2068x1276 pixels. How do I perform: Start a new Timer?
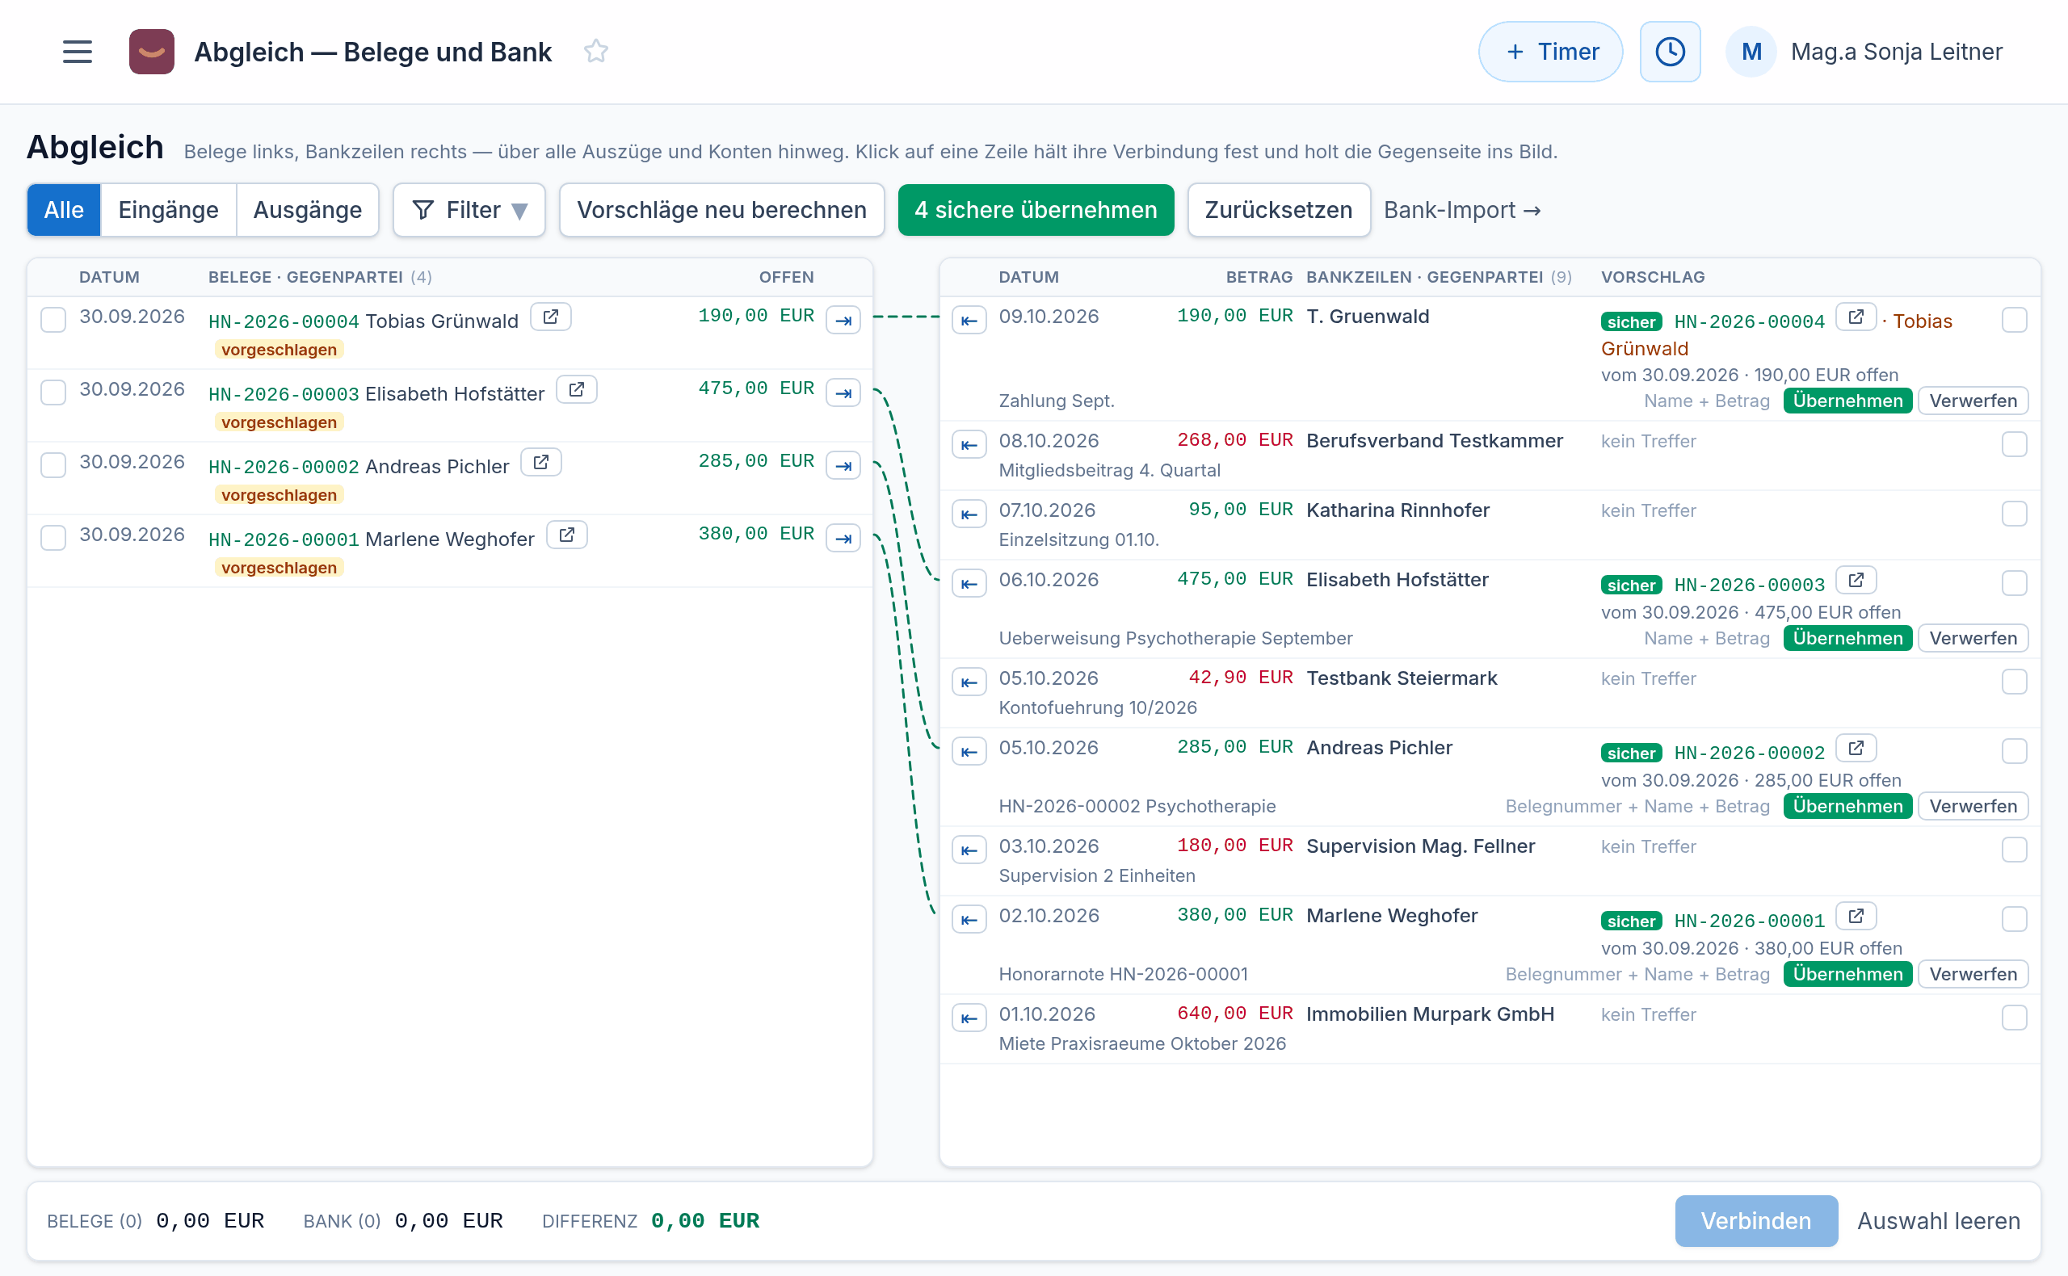1549,52
